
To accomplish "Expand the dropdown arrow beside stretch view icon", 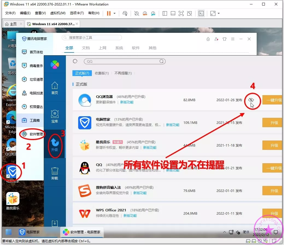I will point(218,13).
